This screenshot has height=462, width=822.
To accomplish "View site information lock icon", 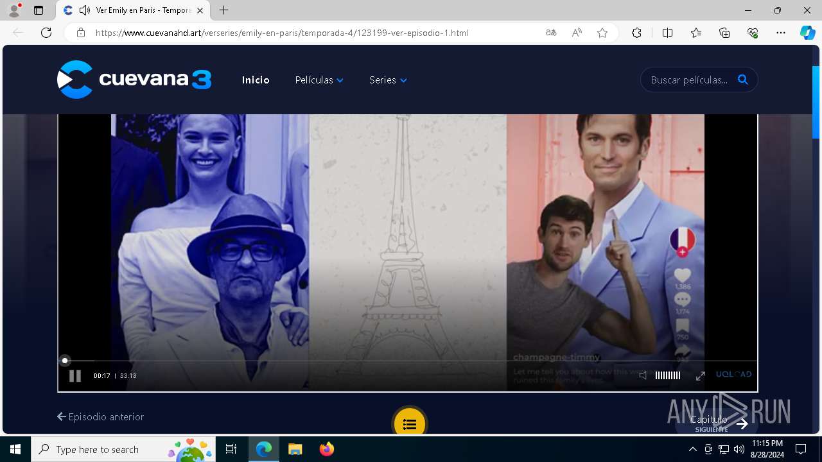I will [x=80, y=33].
